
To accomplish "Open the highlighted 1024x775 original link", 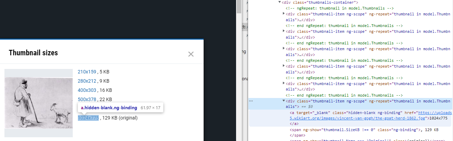I will click(x=88, y=118).
